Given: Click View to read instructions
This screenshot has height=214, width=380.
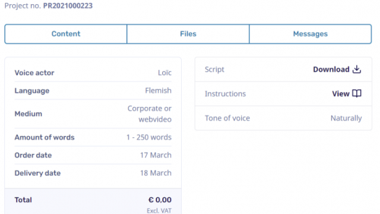Looking at the screenshot, I should click(x=340, y=94).
